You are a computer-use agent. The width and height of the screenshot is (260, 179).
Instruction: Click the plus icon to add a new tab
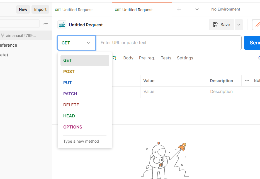pyautogui.click(x=179, y=9)
